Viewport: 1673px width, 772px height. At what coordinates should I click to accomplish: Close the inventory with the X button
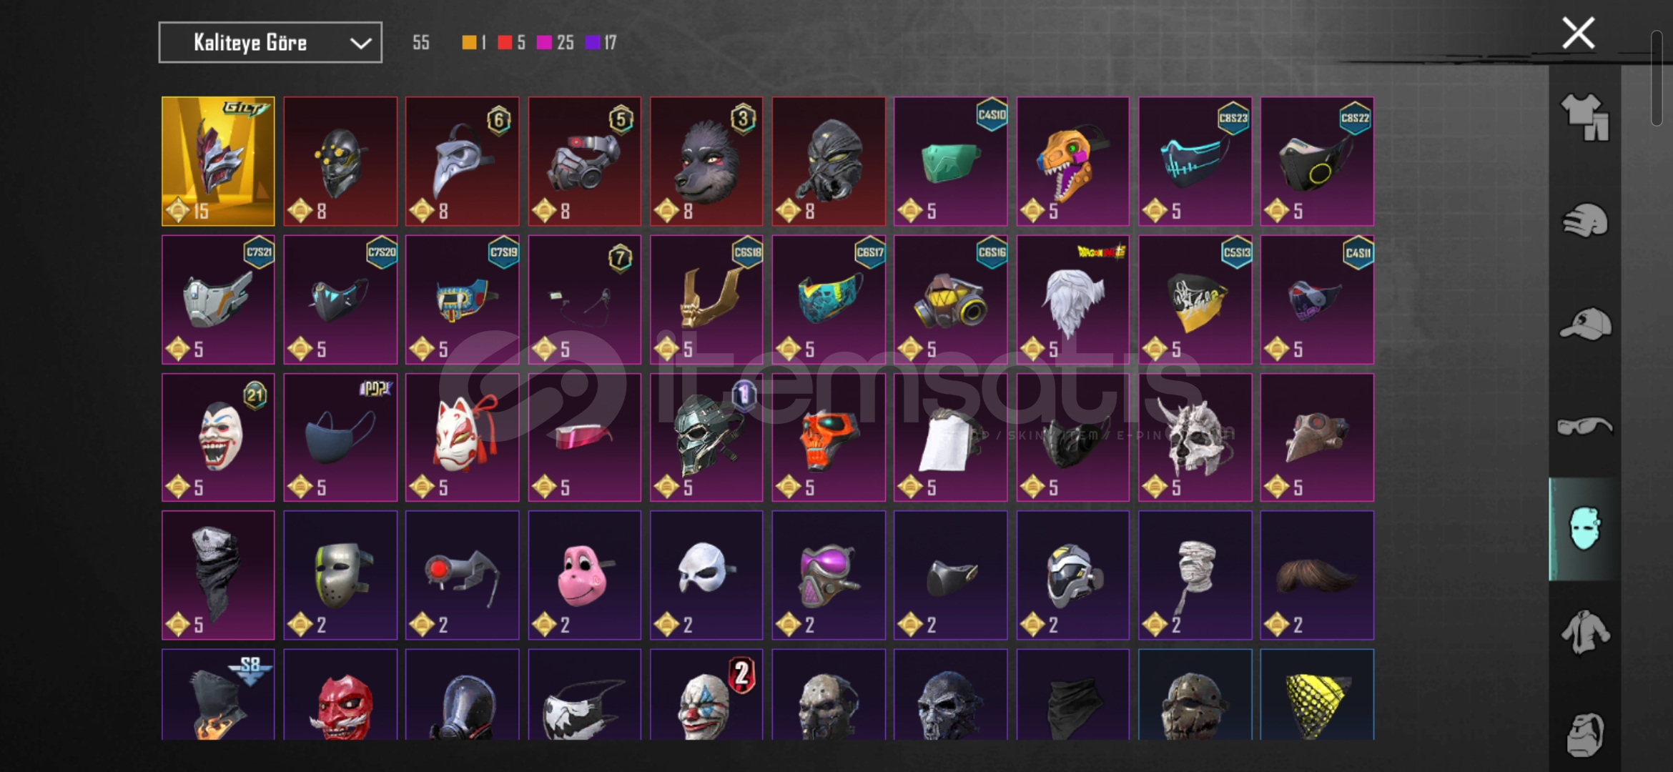point(1579,33)
